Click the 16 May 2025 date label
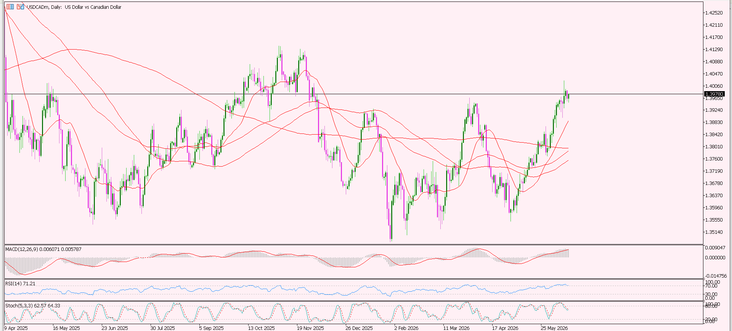 click(x=66, y=328)
